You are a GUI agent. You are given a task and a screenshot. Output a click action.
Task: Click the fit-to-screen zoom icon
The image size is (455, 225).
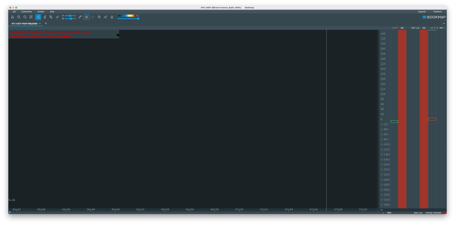pyautogui.click(x=31, y=17)
